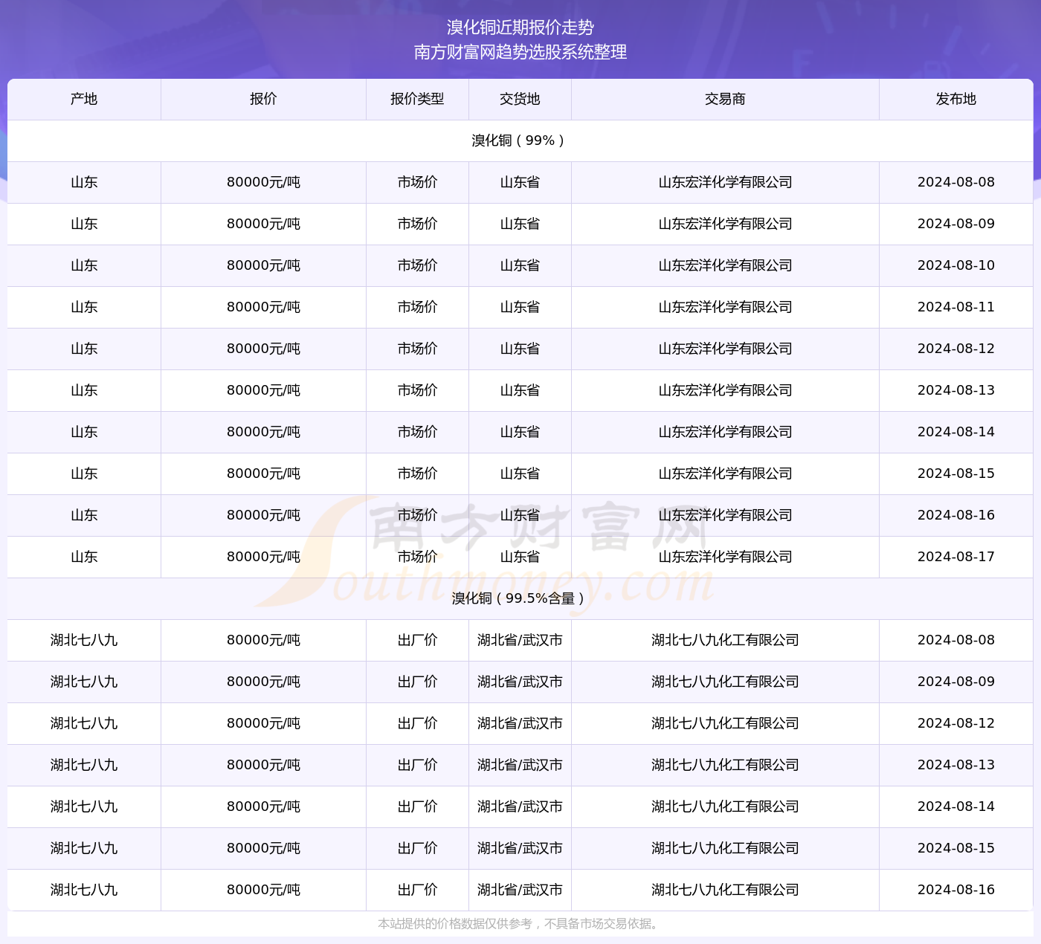The height and width of the screenshot is (944, 1041).
Task: Click the 溴化铜近期报价走势 title text
Action: point(520,28)
